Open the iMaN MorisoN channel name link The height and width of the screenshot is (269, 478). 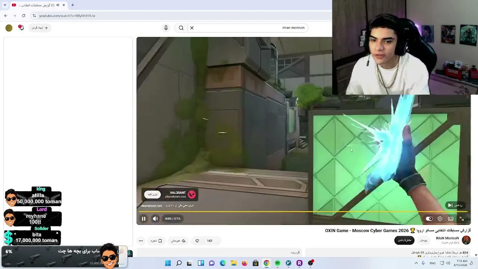click(447, 238)
